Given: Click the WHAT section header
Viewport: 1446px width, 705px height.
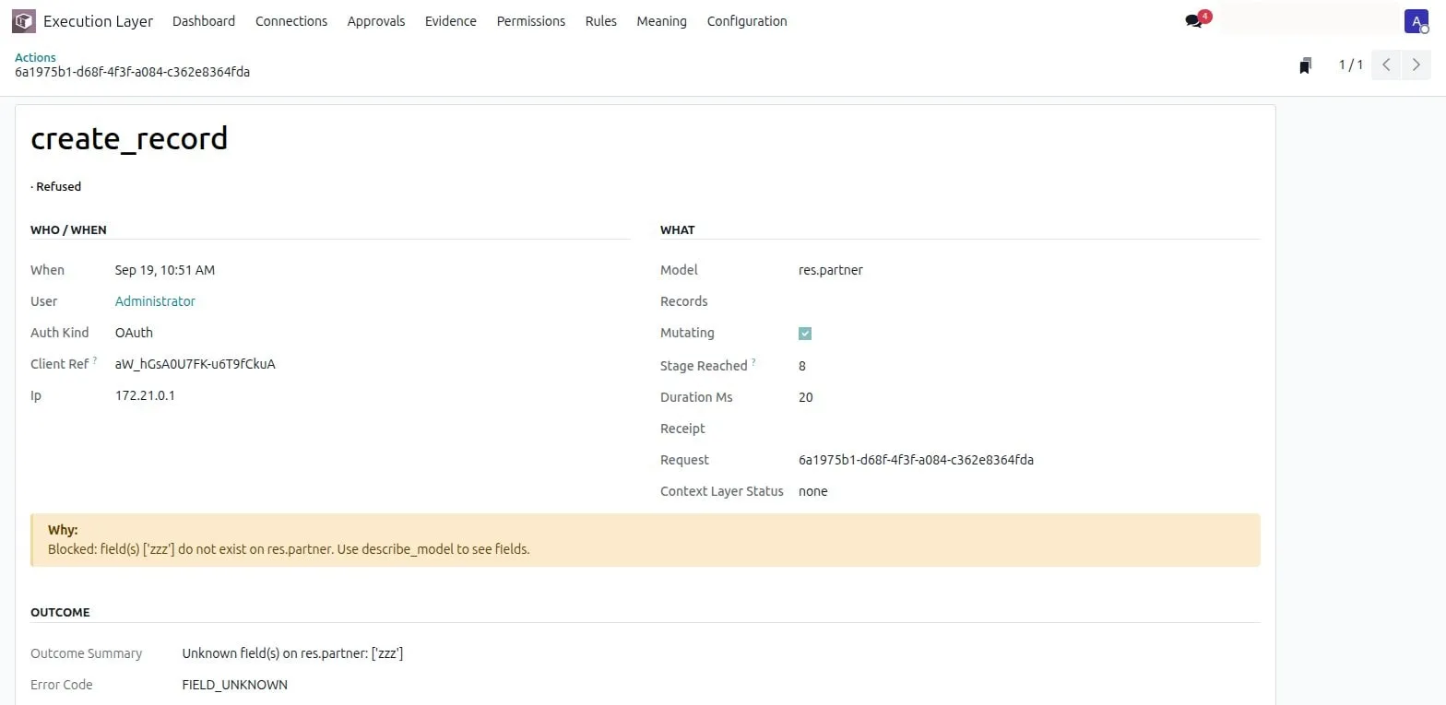Looking at the screenshot, I should click(678, 229).
